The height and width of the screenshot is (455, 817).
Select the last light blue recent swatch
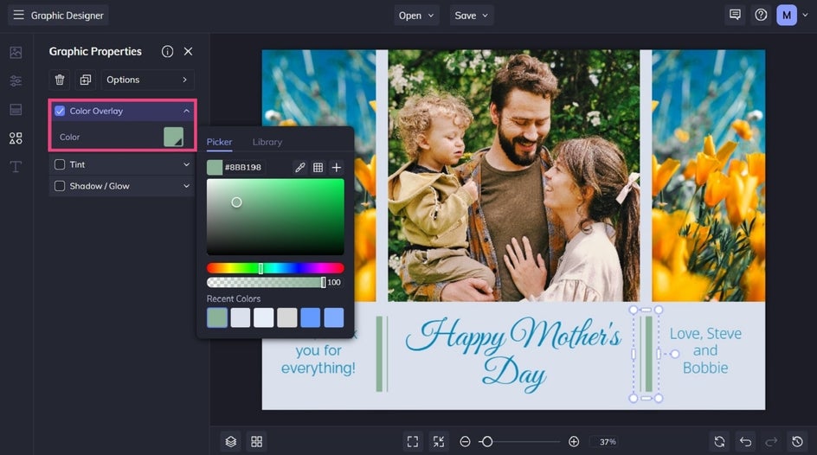click(333, 317)
